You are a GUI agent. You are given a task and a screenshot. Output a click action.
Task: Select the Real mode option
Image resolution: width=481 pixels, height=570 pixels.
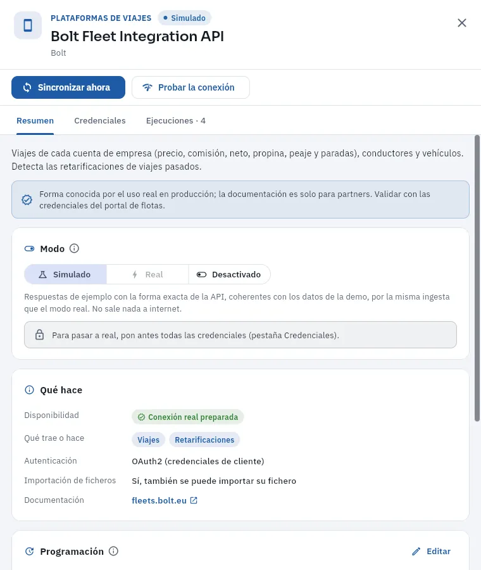tap(147, 274)
